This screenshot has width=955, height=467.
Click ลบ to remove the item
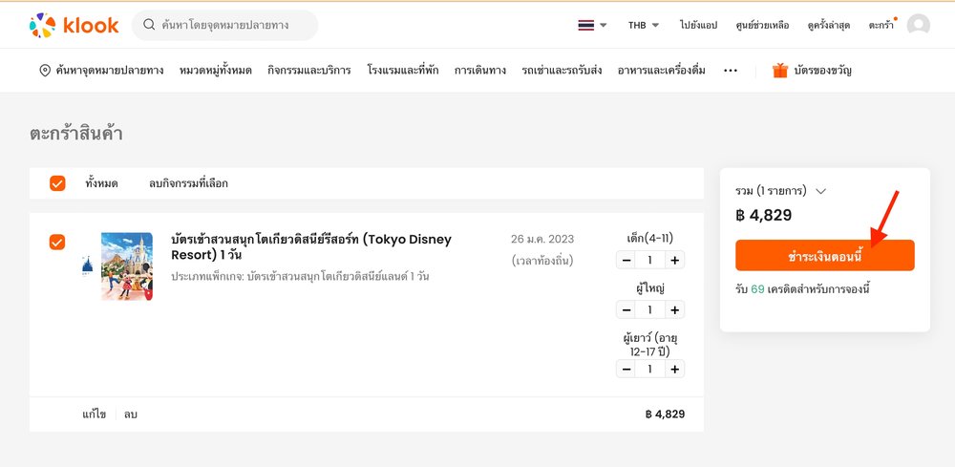130,414
